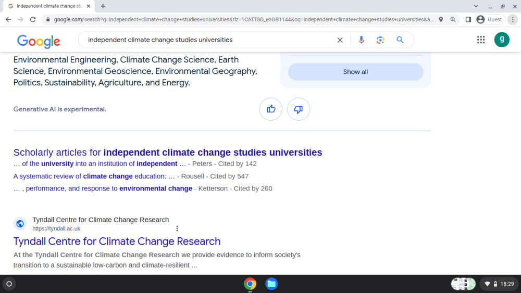Toggle the browser side panel icon

468,20
